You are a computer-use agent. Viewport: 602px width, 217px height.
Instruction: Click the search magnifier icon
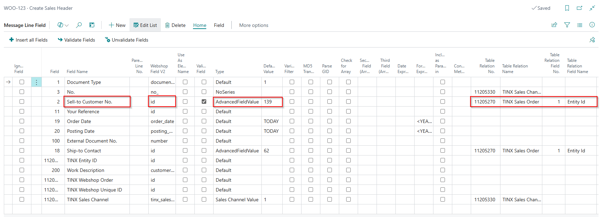pos(79,25)
